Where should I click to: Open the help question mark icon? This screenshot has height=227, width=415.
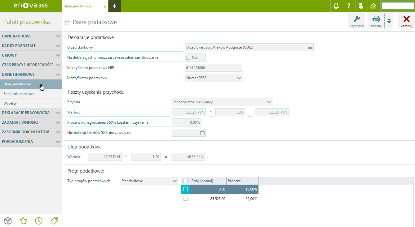coord(349,6)
